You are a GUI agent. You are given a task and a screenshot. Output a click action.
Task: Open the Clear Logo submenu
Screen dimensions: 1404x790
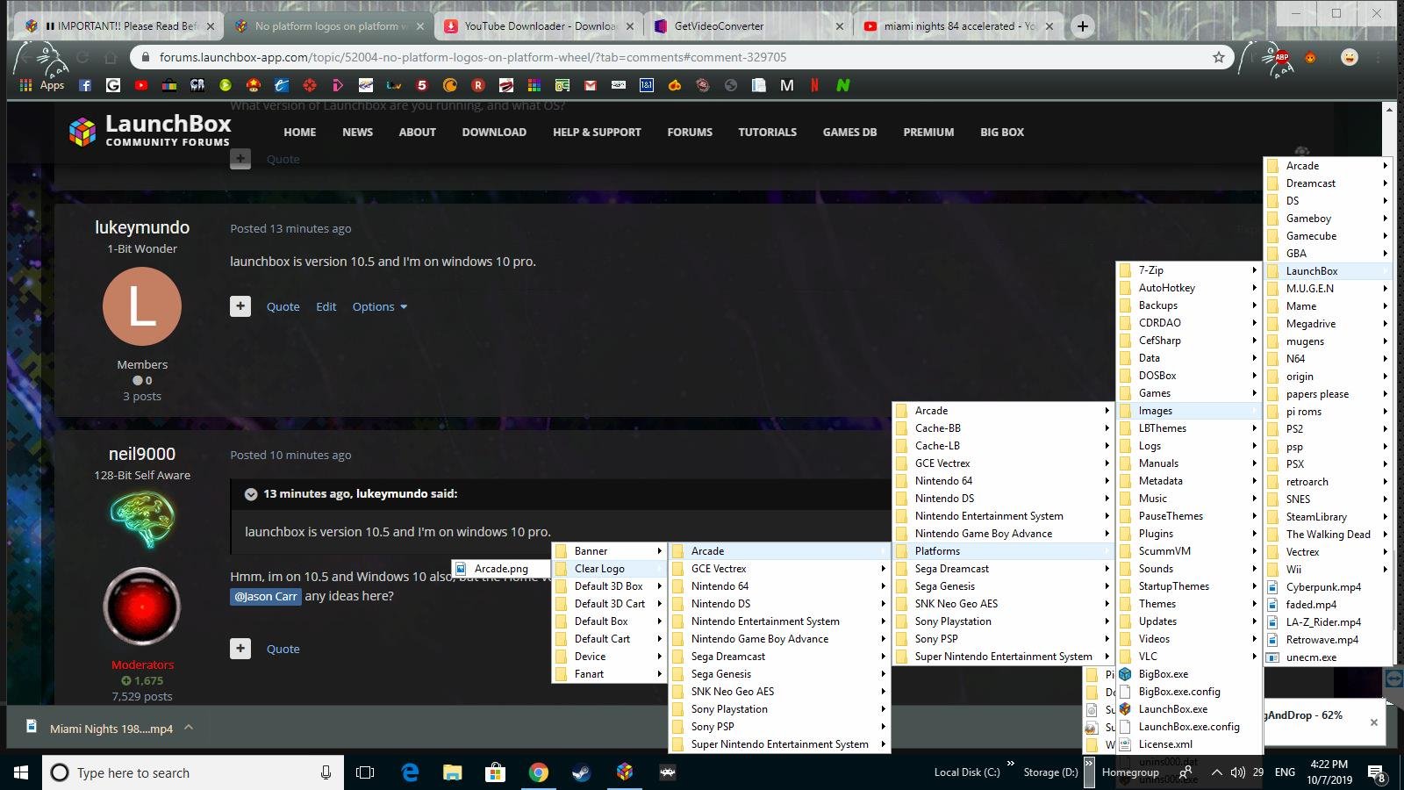pos(609,569)
